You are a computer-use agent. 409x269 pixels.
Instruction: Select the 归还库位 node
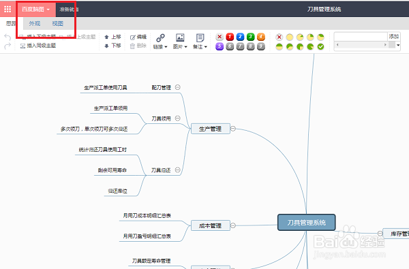click(118, 191)
